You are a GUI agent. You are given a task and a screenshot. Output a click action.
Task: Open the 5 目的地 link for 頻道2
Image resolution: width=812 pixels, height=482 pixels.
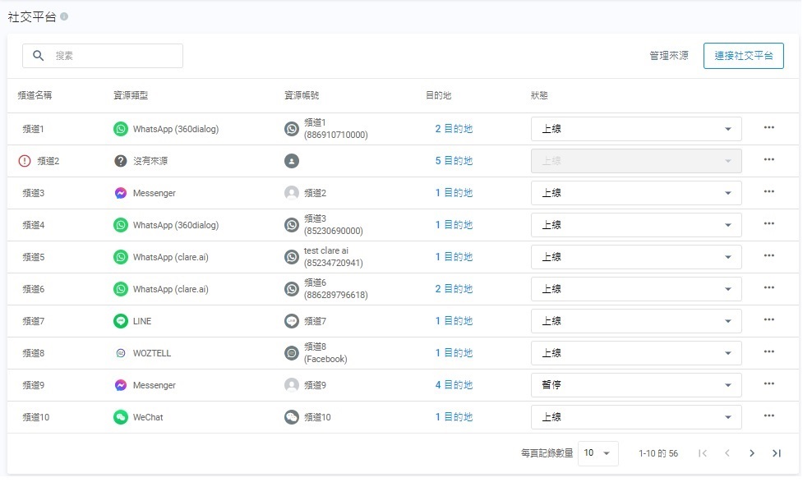[454, 161]
